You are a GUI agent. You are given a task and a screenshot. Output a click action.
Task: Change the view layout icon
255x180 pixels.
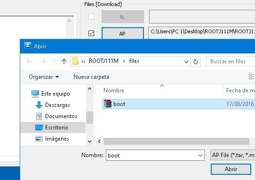[252, 76]
